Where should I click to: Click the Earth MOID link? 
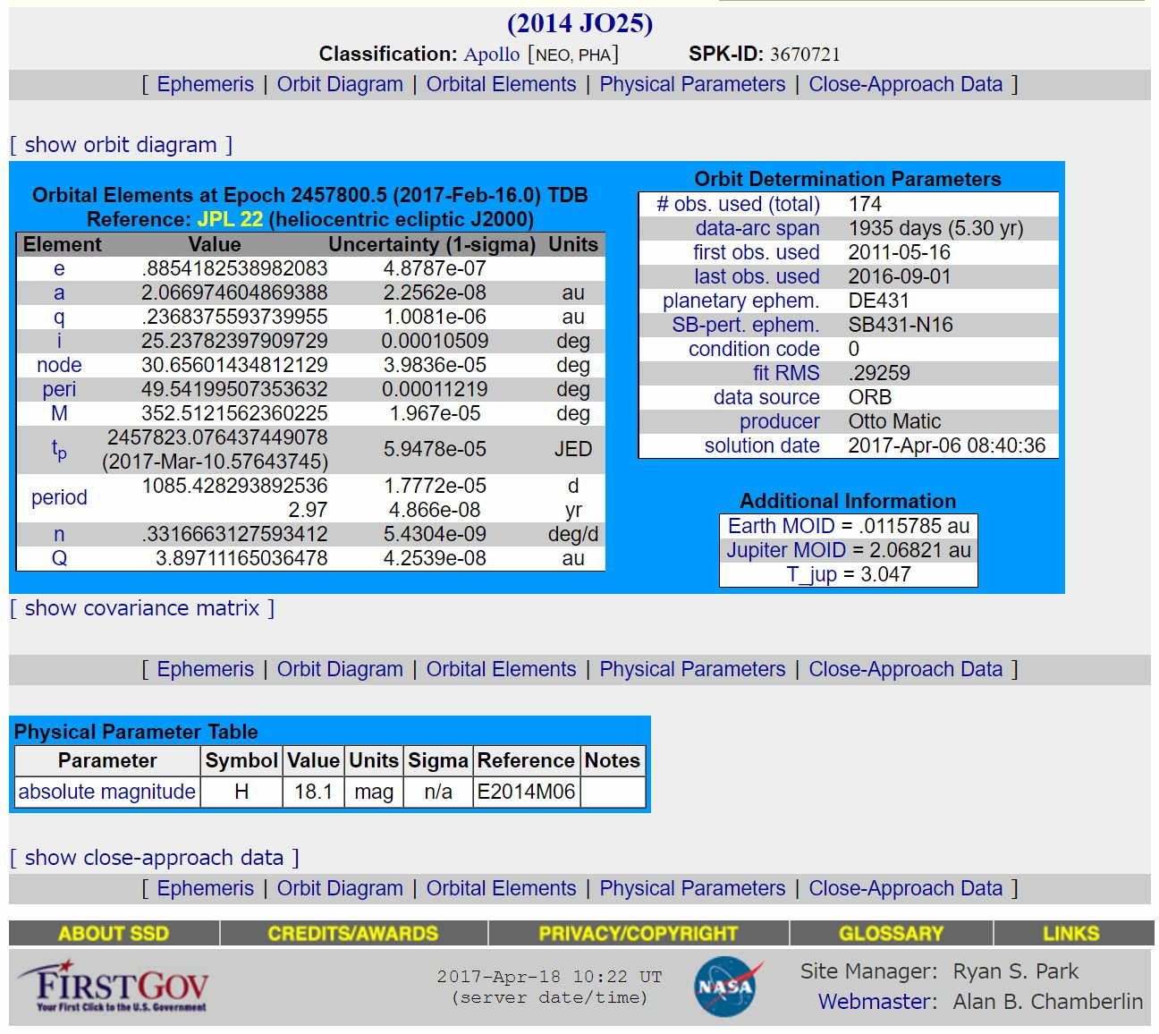click(781, 526)
